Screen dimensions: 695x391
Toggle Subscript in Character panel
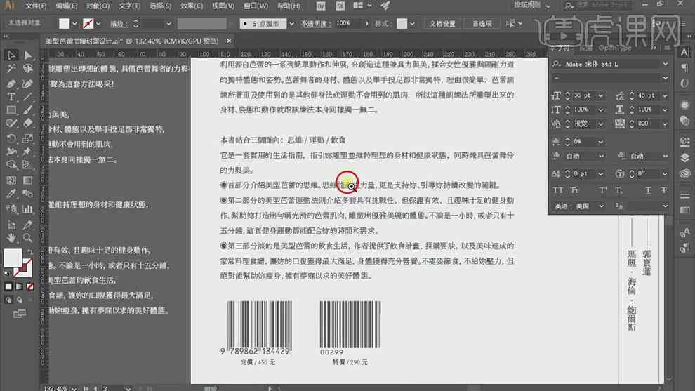click(x=618, y=190)
